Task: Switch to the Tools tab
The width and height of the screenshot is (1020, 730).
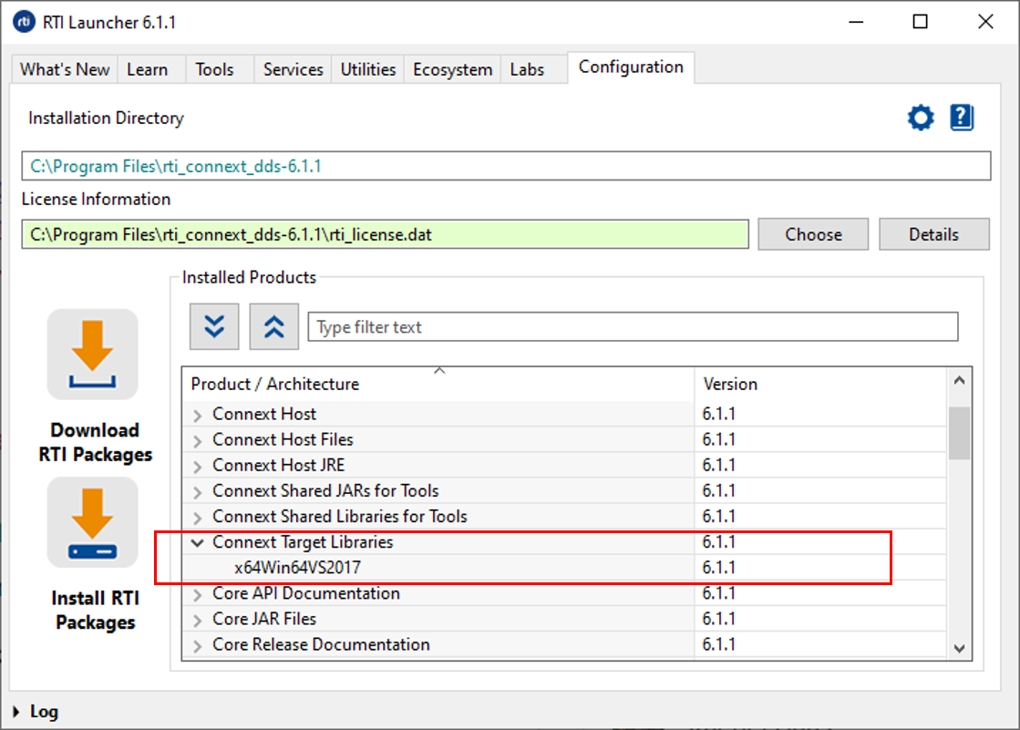Action: tap(214, 69)
